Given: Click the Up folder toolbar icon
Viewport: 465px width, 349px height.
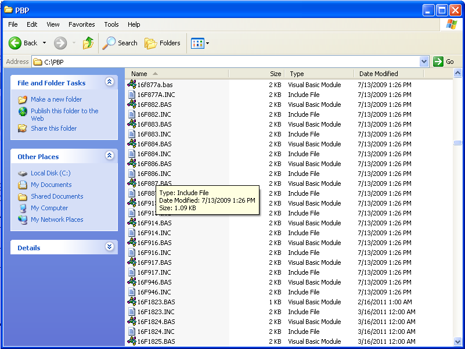Looking at the screenshot, I should [88, 43].
